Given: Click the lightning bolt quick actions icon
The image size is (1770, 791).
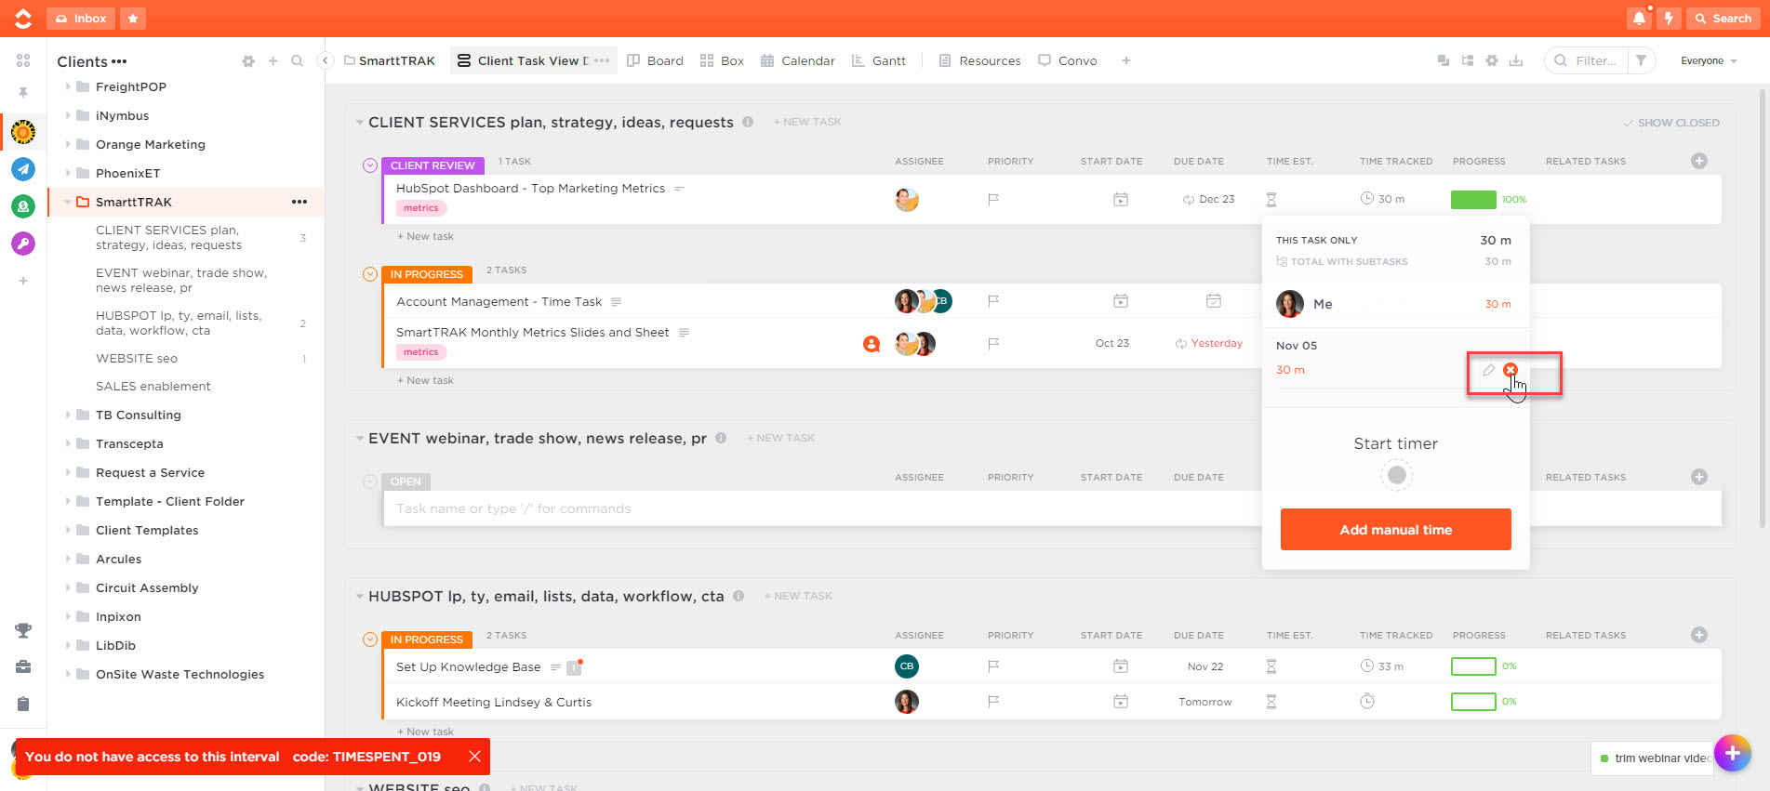Looking at the screenshot, I should (x=1669, y=18).
